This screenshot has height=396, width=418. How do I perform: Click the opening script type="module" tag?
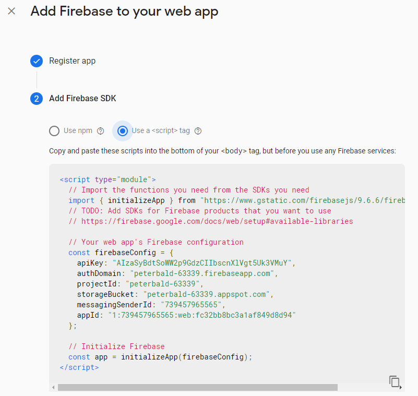click(x=108, y=179)
